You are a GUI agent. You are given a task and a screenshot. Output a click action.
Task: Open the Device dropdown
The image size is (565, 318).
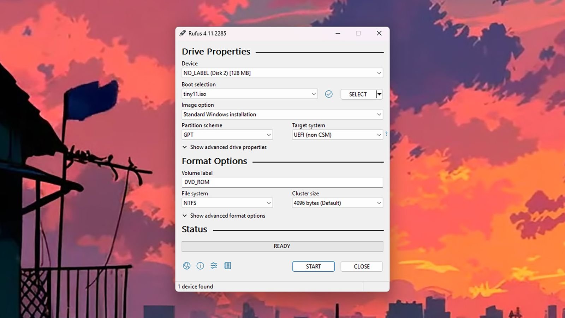pyautogui.click(x=282, y=73)
